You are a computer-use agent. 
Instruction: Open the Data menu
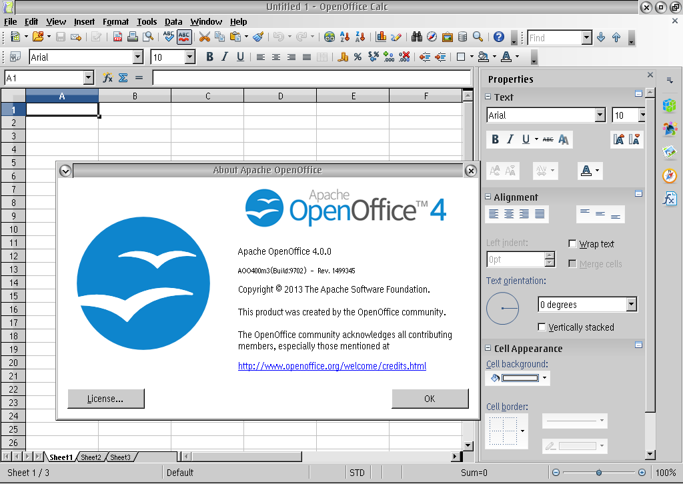pos(173,21)
